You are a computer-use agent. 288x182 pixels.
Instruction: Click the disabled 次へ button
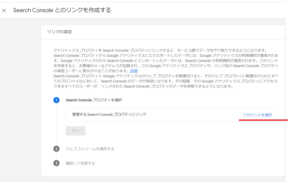click(75, 130)
